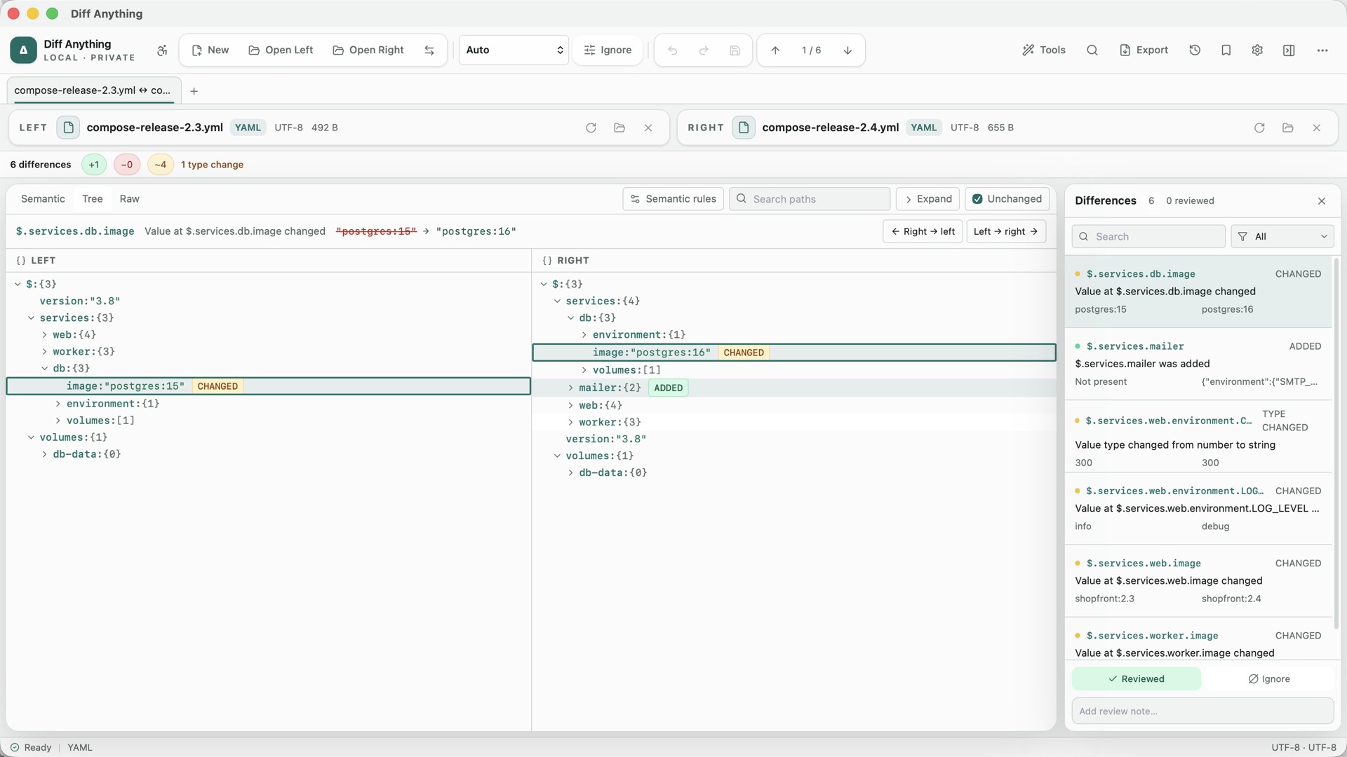Toggle the side panel layout icon
The height and width of the screenshot is (757, 1347).
[1289, 50]
